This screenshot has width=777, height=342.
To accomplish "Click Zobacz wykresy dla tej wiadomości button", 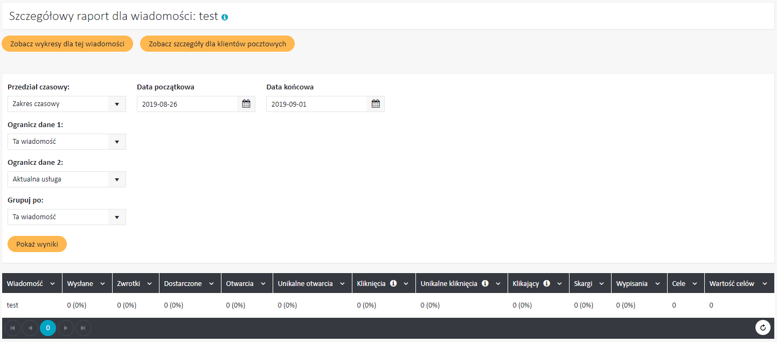I will [x=67, y=44].
